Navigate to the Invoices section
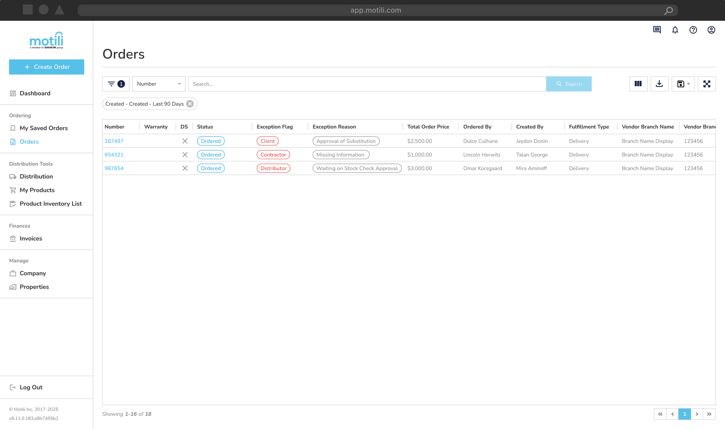This screenshot has height=429, width=725. tap(31, 238)
